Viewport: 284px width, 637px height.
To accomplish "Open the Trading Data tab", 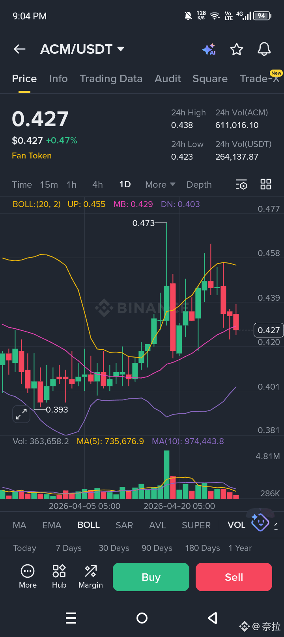I will point(111,79).
